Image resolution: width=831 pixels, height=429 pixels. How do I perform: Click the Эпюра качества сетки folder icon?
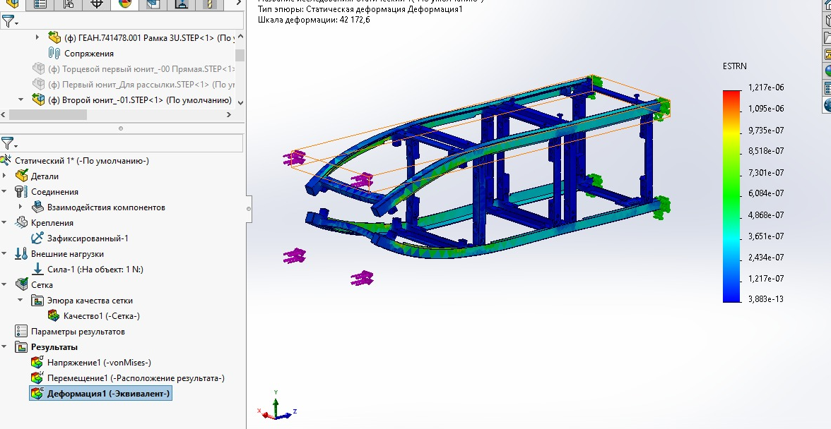click(37, 301)
